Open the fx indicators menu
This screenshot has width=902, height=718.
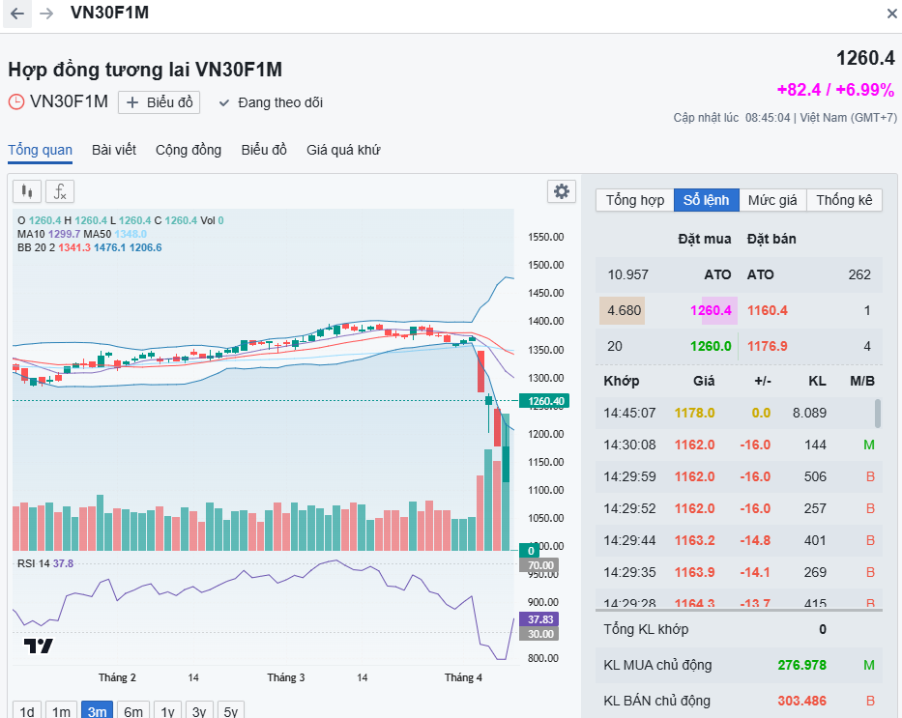[x=60, y=191]
